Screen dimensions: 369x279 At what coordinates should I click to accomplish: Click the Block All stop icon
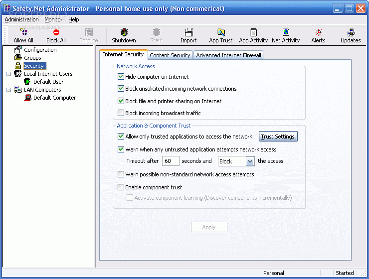56,32
